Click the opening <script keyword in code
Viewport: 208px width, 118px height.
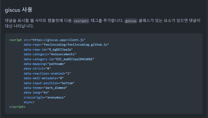16,40
